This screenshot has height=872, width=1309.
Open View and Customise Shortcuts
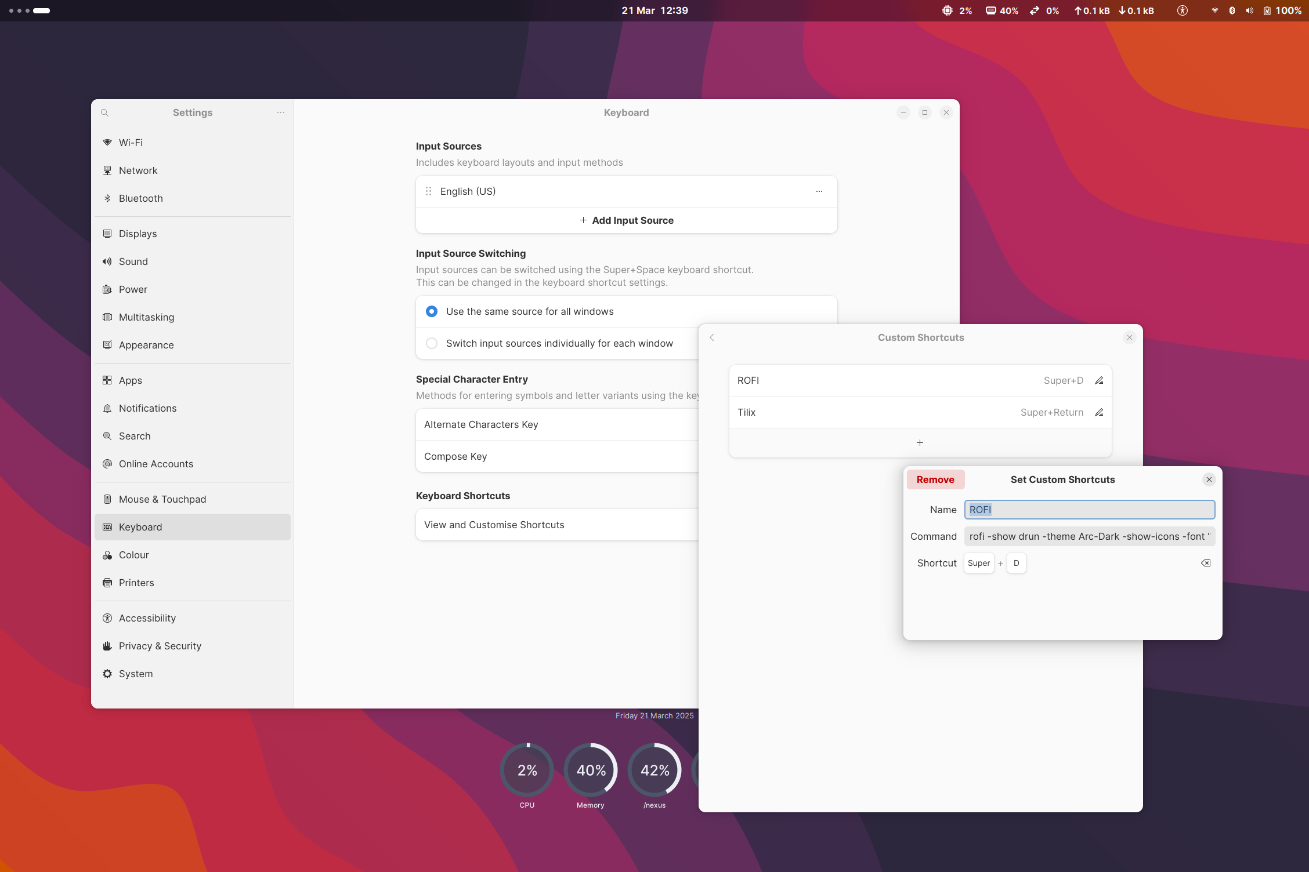point(557,525)
